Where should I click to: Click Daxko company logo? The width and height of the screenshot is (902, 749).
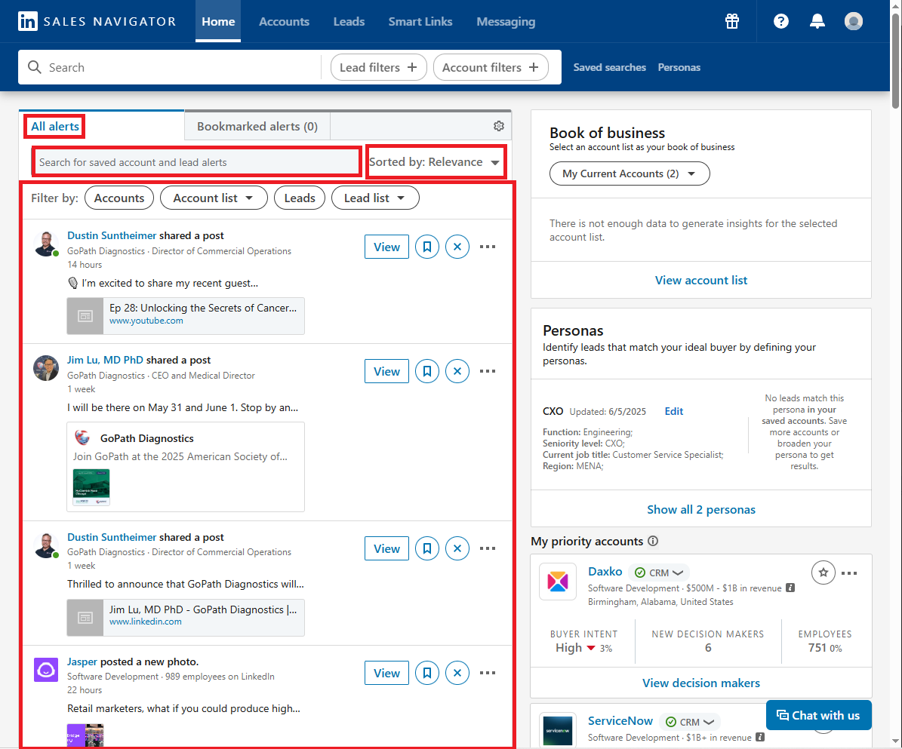click(x=557, y=581)
